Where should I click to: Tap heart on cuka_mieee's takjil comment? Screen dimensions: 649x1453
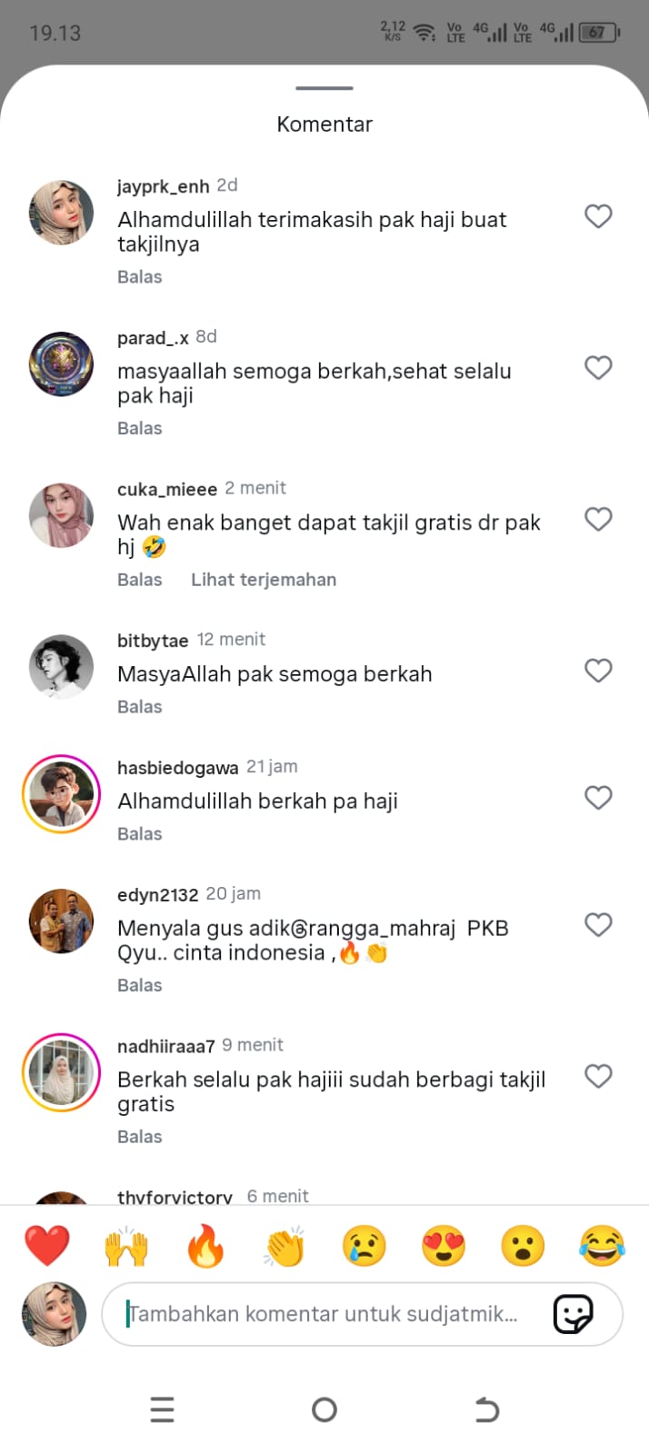pyautogui.click(x=598, y=519)
